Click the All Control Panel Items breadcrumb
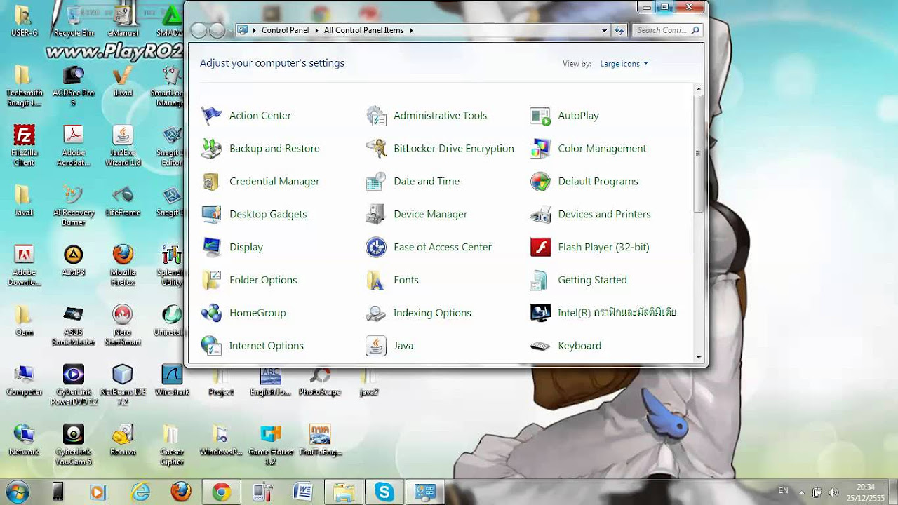Image resolution: width=898 pixels, height=505 pixels. click(363, 31)
